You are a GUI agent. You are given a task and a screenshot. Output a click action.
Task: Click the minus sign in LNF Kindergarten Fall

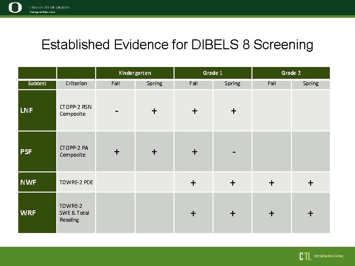117,111
